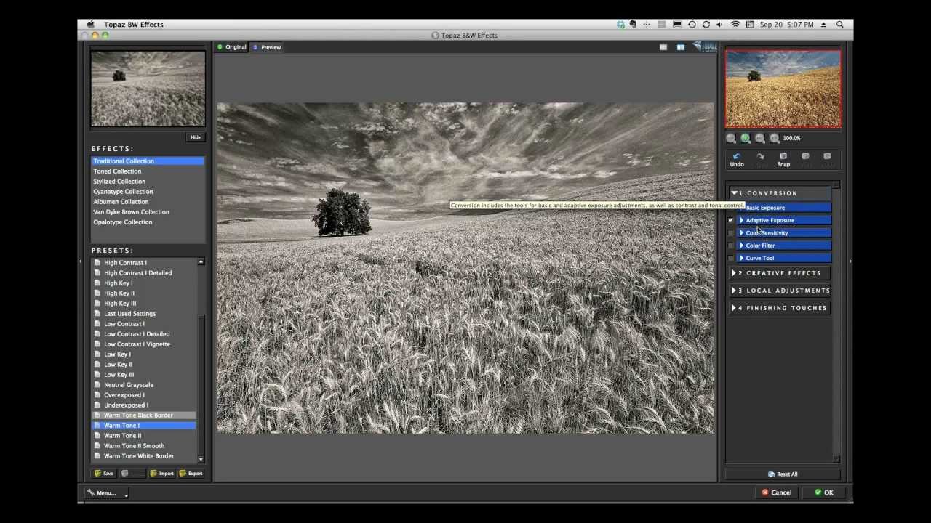Switch to the Original view tab
931x523 pixels.
(232, 47)
